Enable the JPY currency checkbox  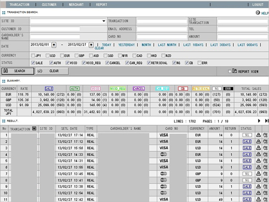coord(33,56)
